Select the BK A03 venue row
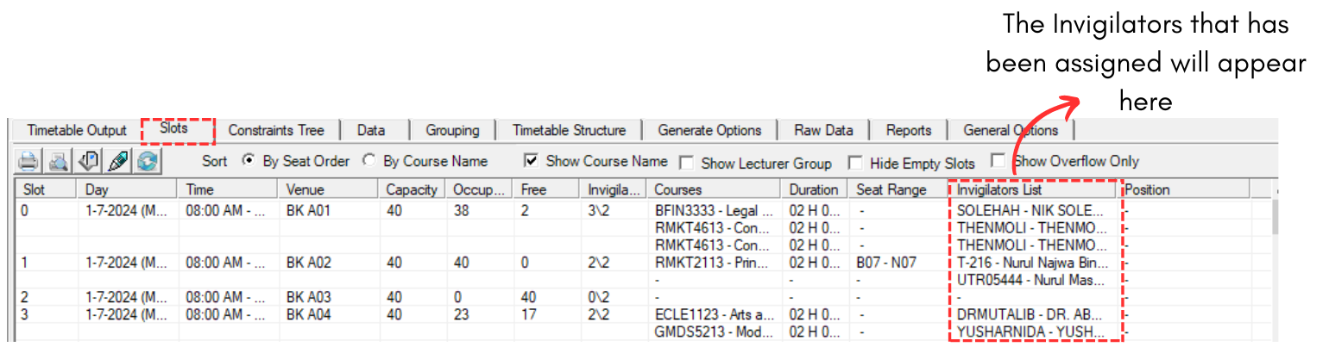The height and width of the screenshot is (347, 1329). [x=308, y=297]
